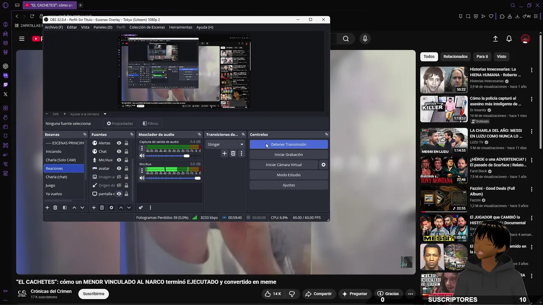Show hidden Origen de source

pyautogui.click(x=119, y=185)
